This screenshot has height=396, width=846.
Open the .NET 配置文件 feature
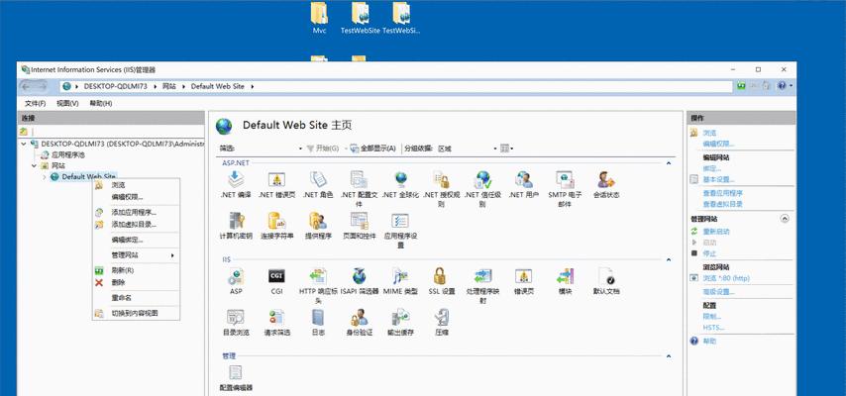pos(359,189)
